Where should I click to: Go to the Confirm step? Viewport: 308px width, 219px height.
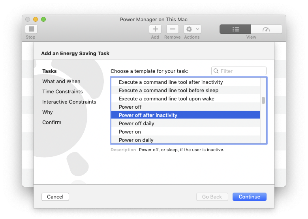pyautogui.click(x=52, y=122)
